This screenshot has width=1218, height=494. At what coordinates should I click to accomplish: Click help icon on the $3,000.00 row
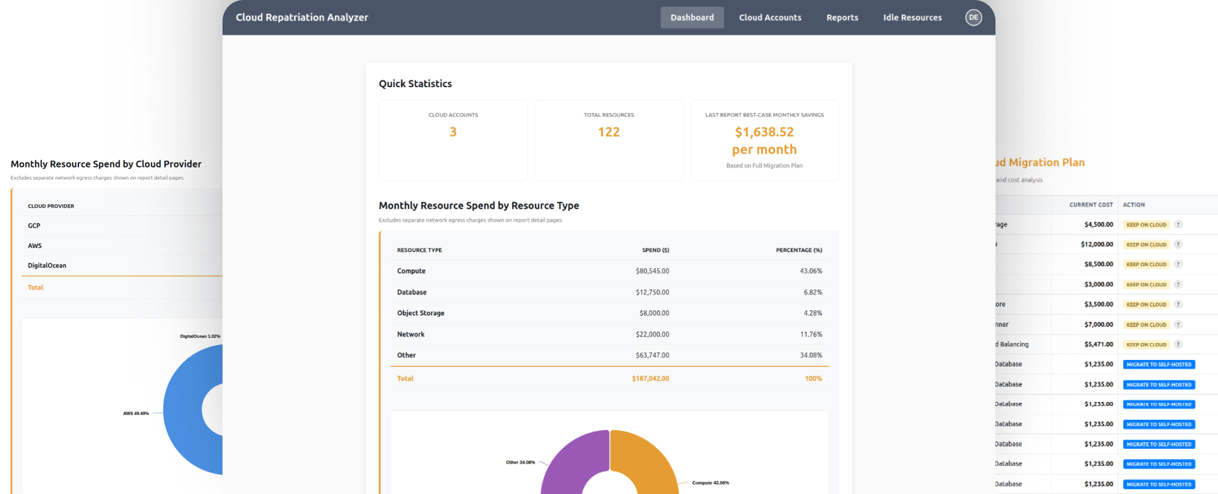(1178, 284)
